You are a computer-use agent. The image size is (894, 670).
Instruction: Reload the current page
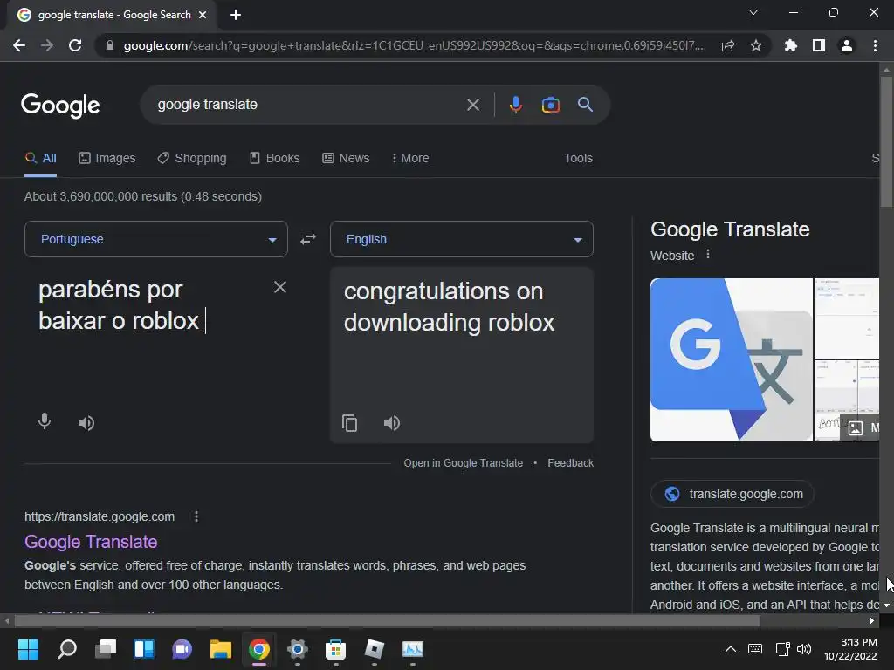[75, 45]
